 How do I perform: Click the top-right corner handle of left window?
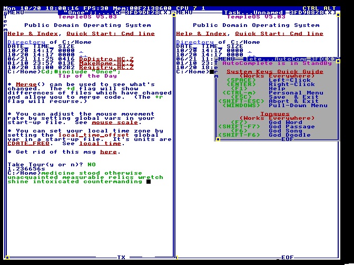tap(174, 15)
